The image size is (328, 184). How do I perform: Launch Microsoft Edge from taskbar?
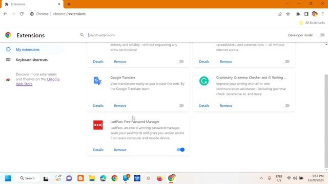103,178
